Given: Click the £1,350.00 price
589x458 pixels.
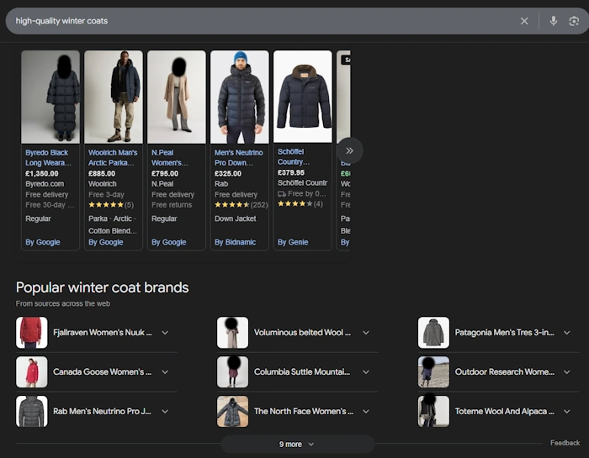Looking at the screenshot, I should [42, 174].
